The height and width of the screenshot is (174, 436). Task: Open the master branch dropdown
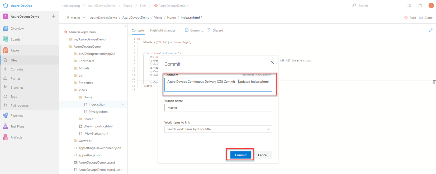(x=76, y=18)
